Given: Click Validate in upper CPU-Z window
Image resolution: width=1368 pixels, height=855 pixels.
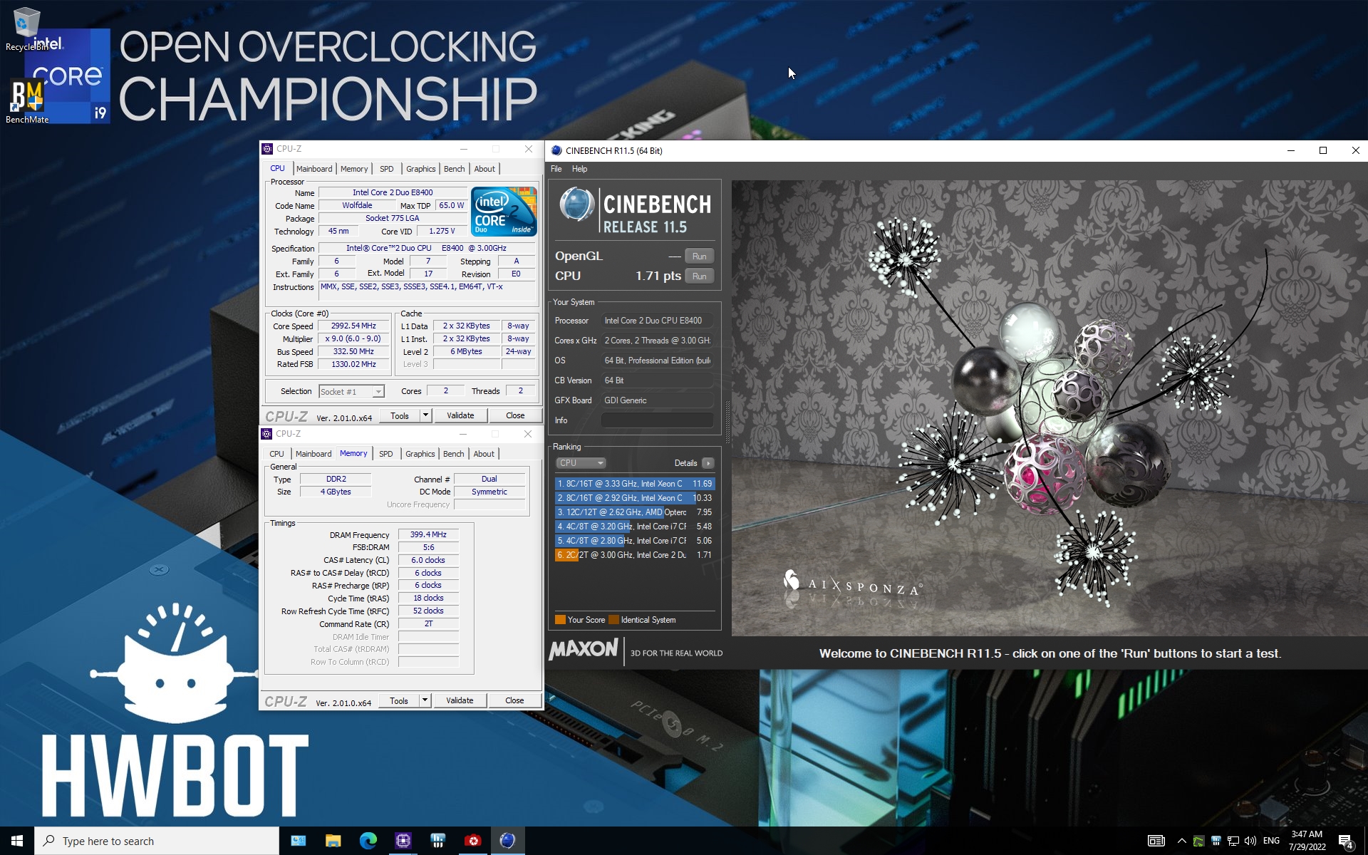Looking at the screenshot, I should [x=460, y=415].
